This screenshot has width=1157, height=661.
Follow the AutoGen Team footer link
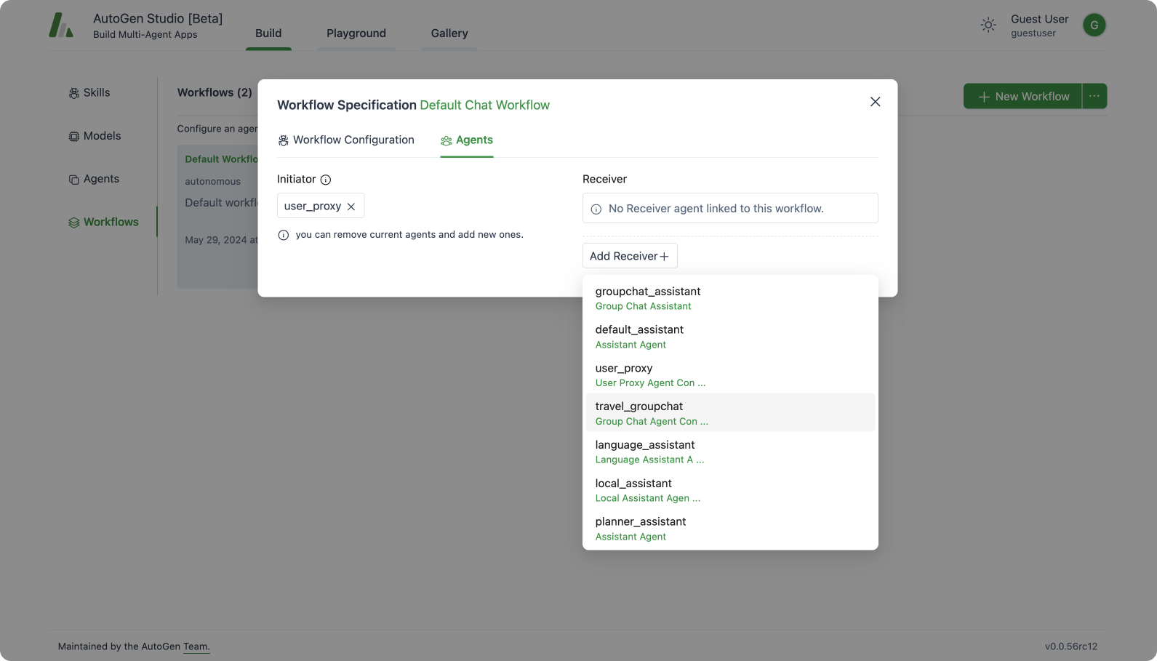click(x=196, y=646)
